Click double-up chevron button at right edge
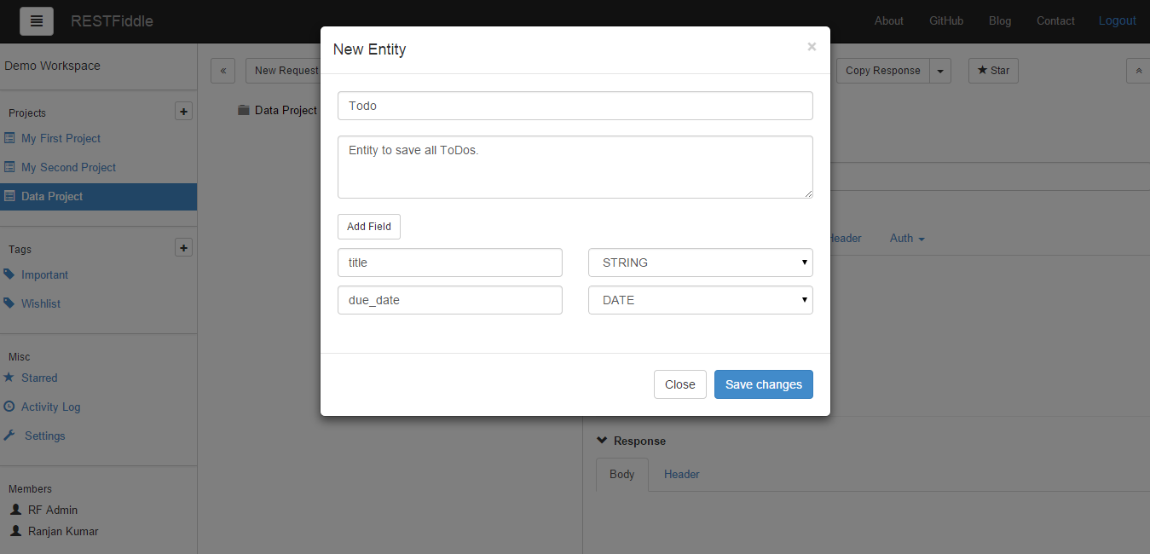The image size is (1150, 554). pyautogui.click(x=1138, y=71)
